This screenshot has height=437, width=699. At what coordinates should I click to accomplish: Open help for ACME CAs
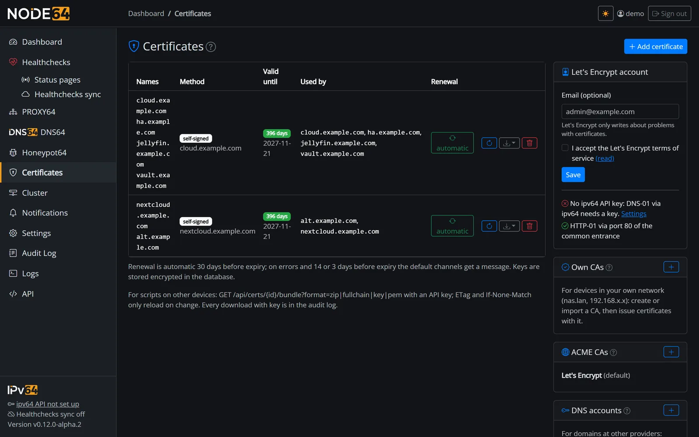(x=613, y=353)
